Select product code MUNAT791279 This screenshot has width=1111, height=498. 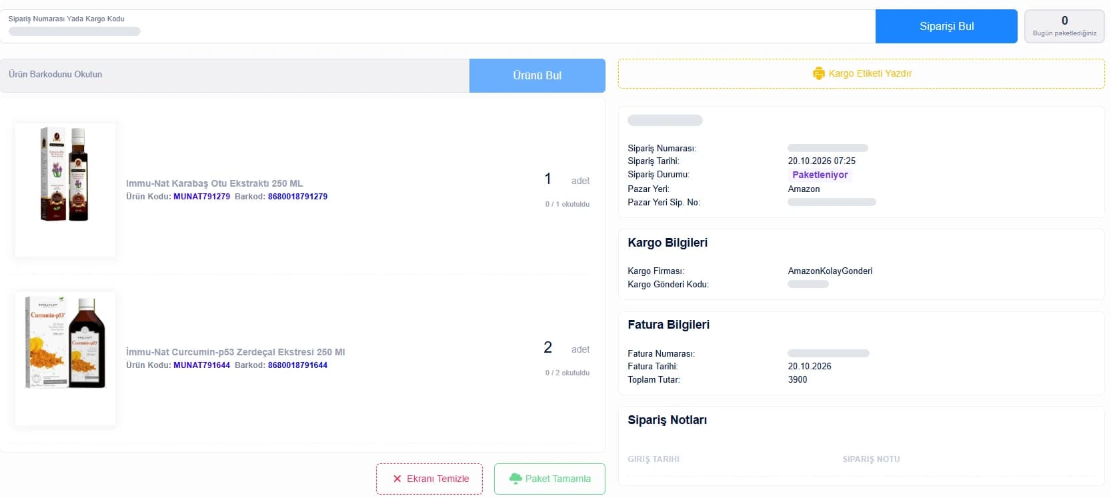tap(201, 197)
